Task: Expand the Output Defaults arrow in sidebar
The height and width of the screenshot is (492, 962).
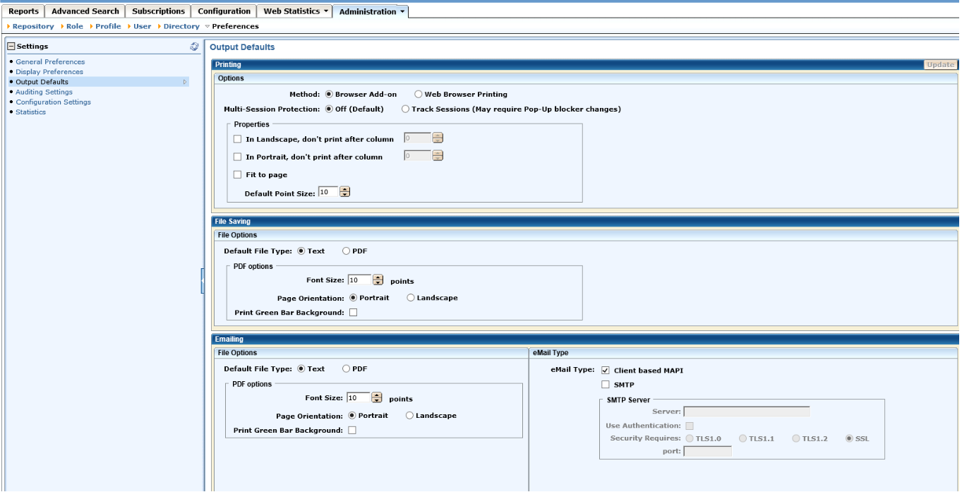Action: tap(185, 82)
